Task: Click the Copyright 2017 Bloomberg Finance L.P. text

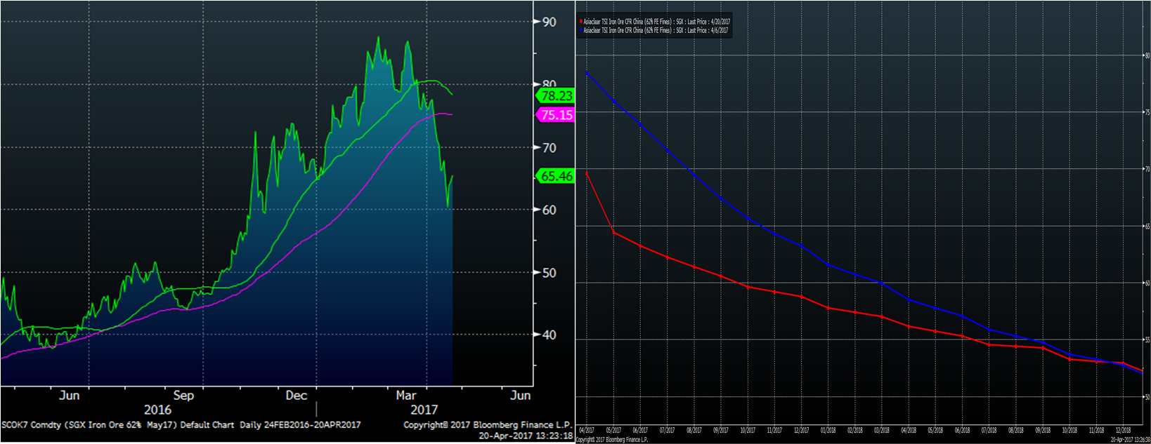Action: coord(487,425)
